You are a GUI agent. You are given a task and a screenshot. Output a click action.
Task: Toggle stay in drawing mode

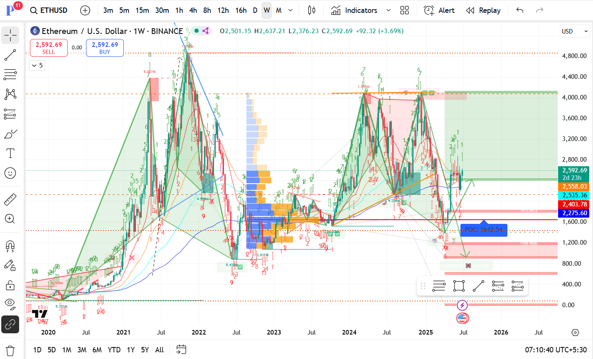click(10, 266)
